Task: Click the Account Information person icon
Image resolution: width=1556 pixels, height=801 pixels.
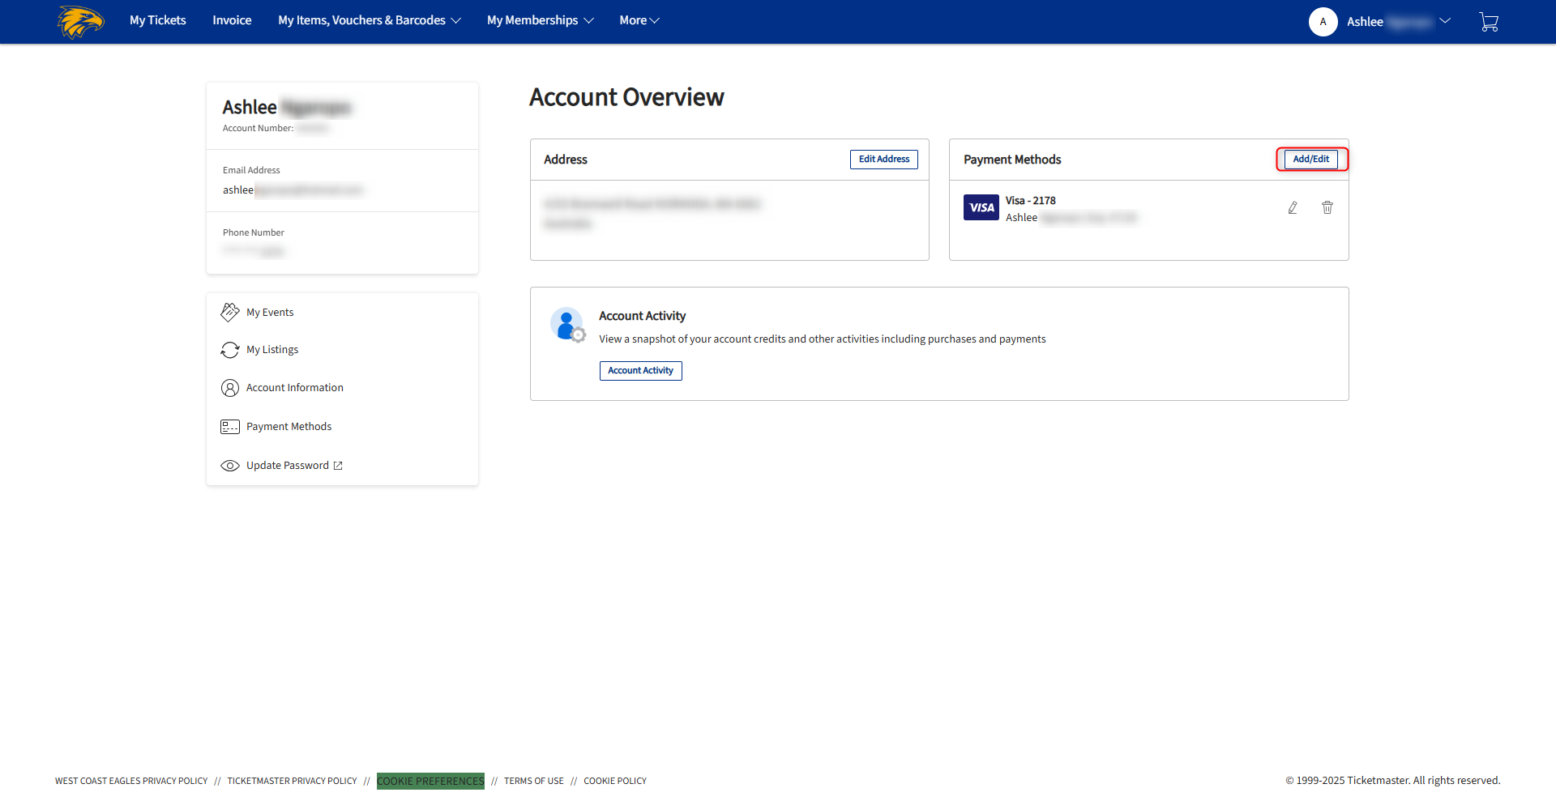Action: click(230, 388)
